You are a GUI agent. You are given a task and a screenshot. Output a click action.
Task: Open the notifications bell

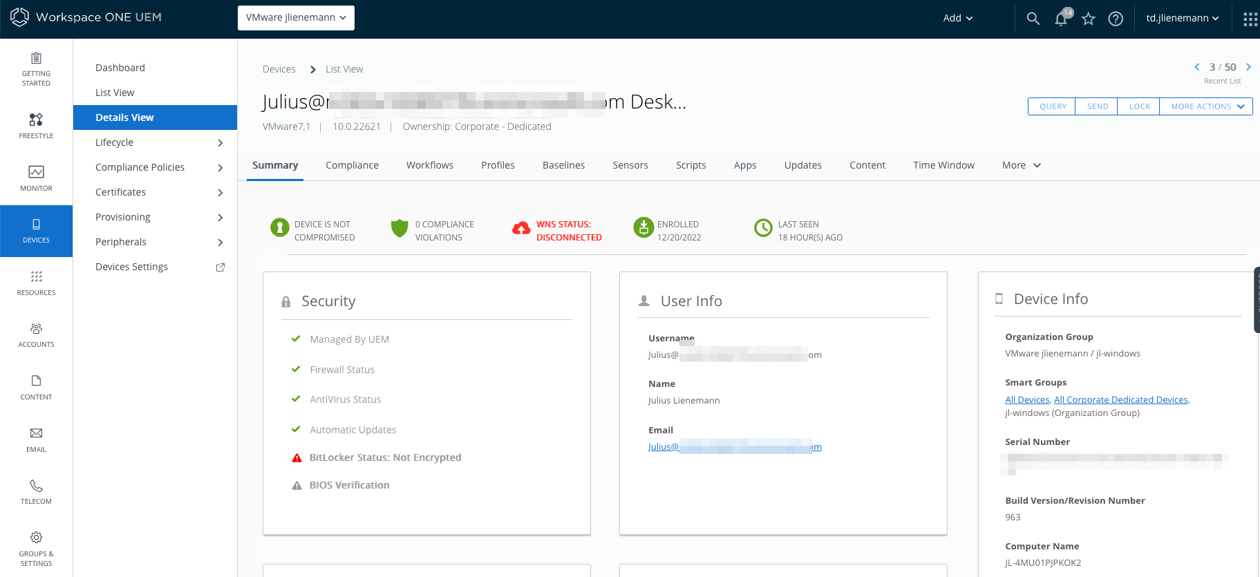(1061, 19)
